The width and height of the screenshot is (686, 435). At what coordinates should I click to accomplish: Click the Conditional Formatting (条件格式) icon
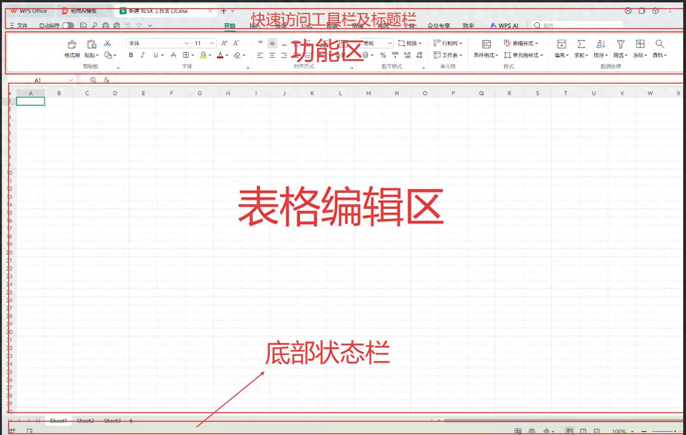(486, 44)
